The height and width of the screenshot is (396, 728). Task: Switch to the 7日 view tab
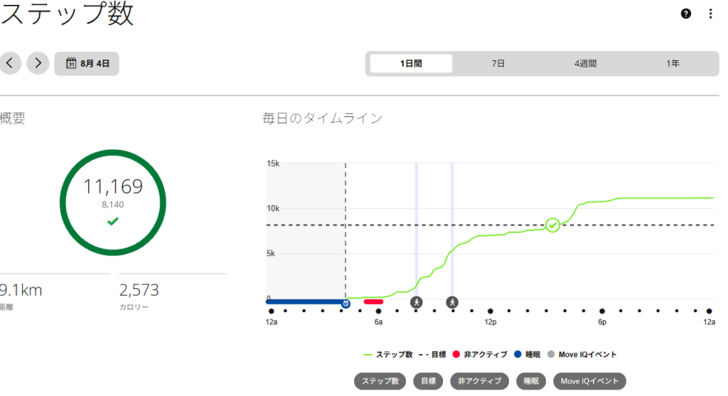click(498, 64)
